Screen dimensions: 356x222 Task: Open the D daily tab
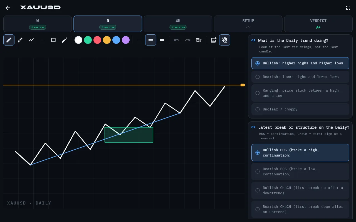(x=108, y=24)
